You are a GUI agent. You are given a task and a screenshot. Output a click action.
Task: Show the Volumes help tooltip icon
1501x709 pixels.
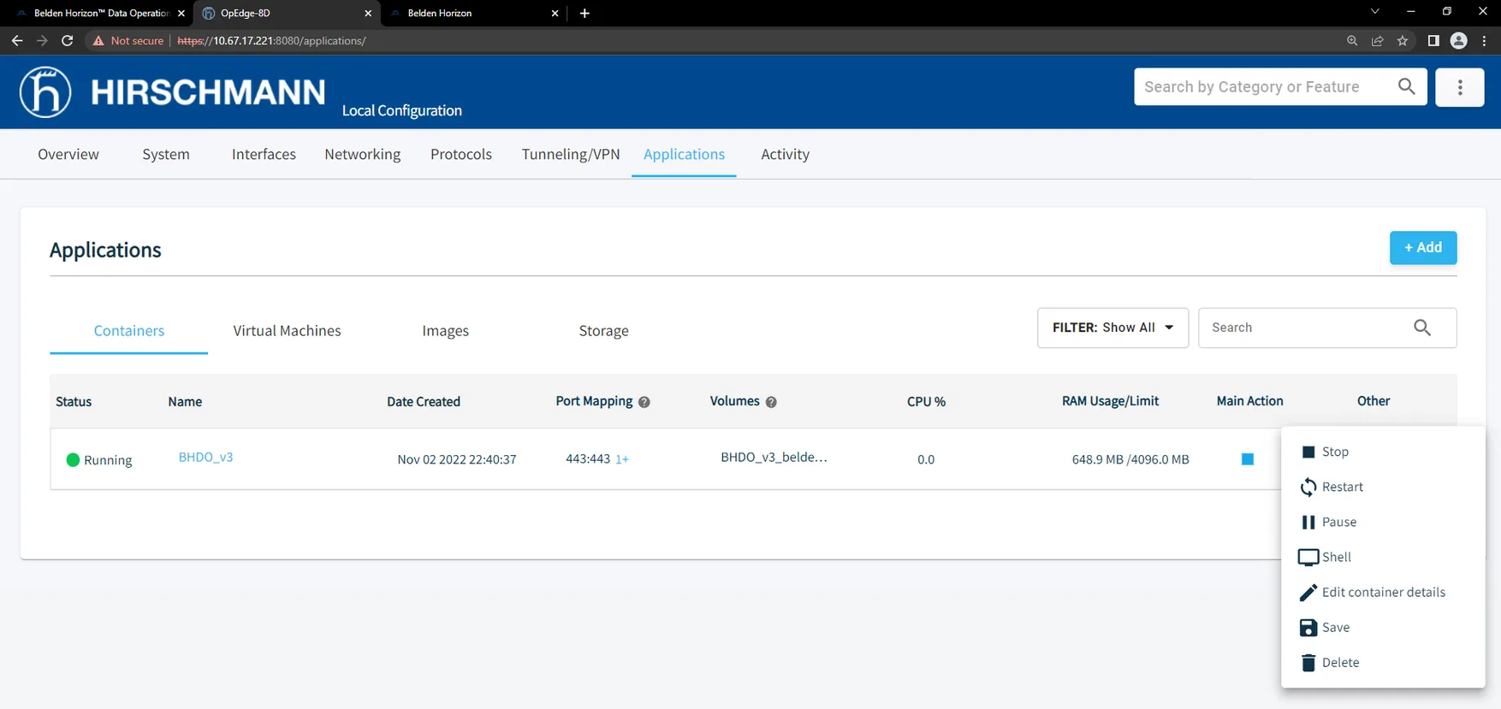771,402
